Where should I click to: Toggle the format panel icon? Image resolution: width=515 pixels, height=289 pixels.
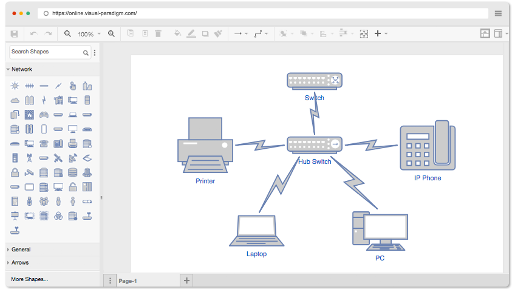498,33
